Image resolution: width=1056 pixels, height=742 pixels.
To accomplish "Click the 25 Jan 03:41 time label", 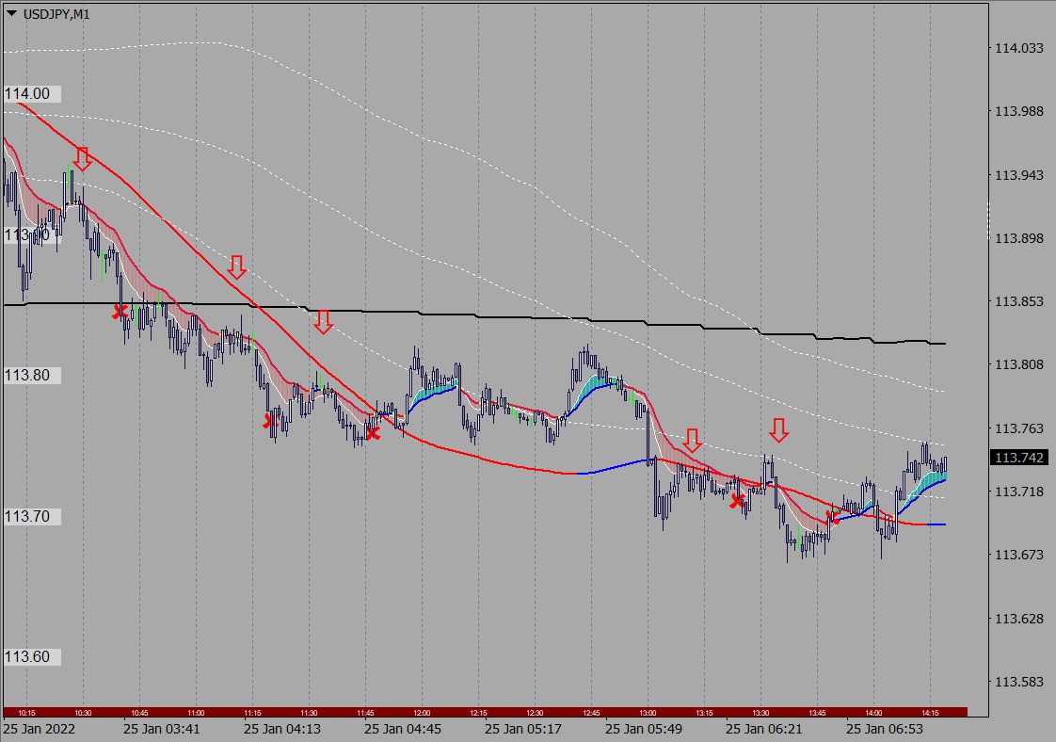I will [x=162, y=729].
